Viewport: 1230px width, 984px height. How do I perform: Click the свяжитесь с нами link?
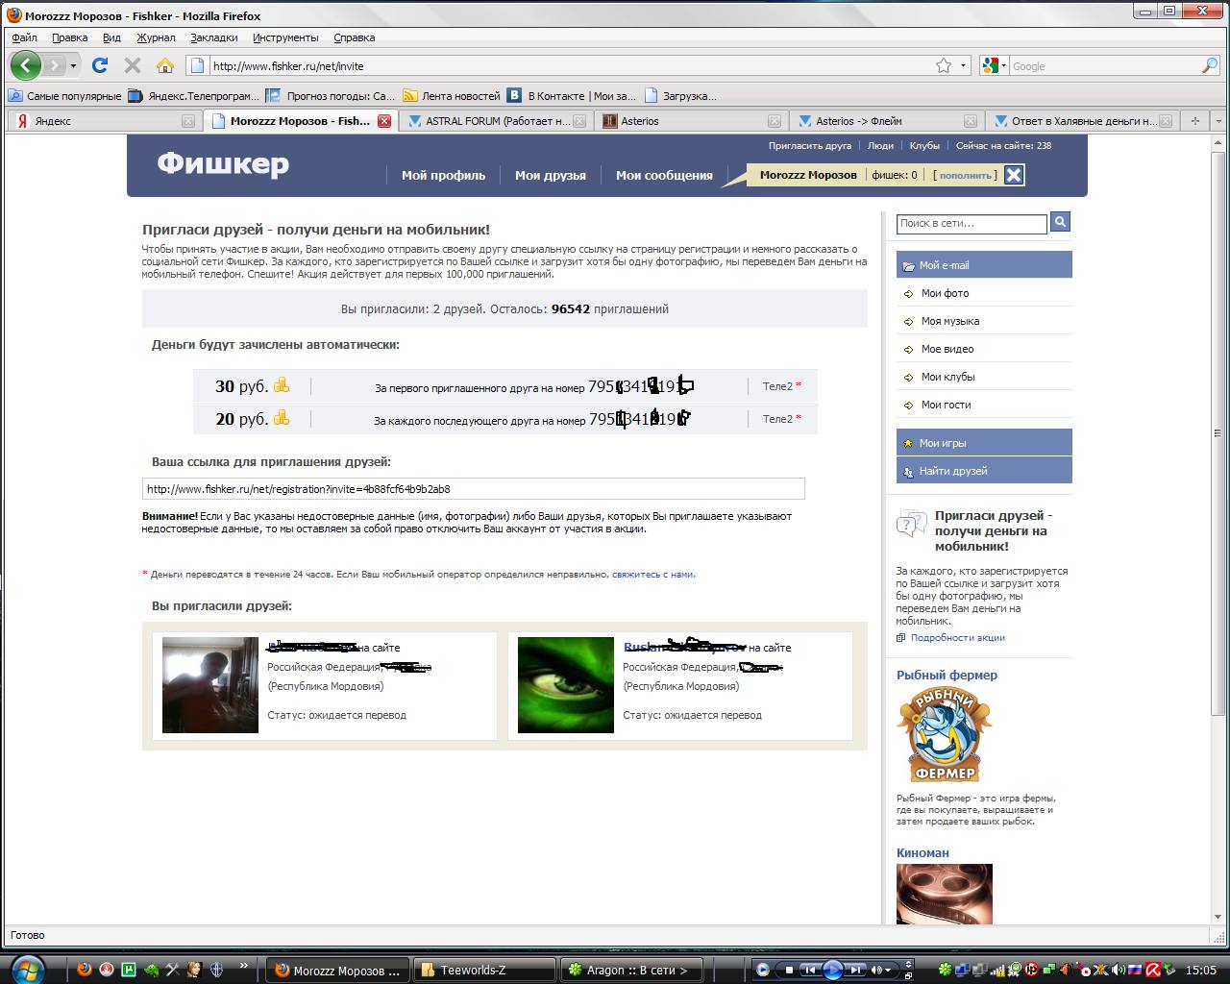pyautogui.click(x=653, y=575)
